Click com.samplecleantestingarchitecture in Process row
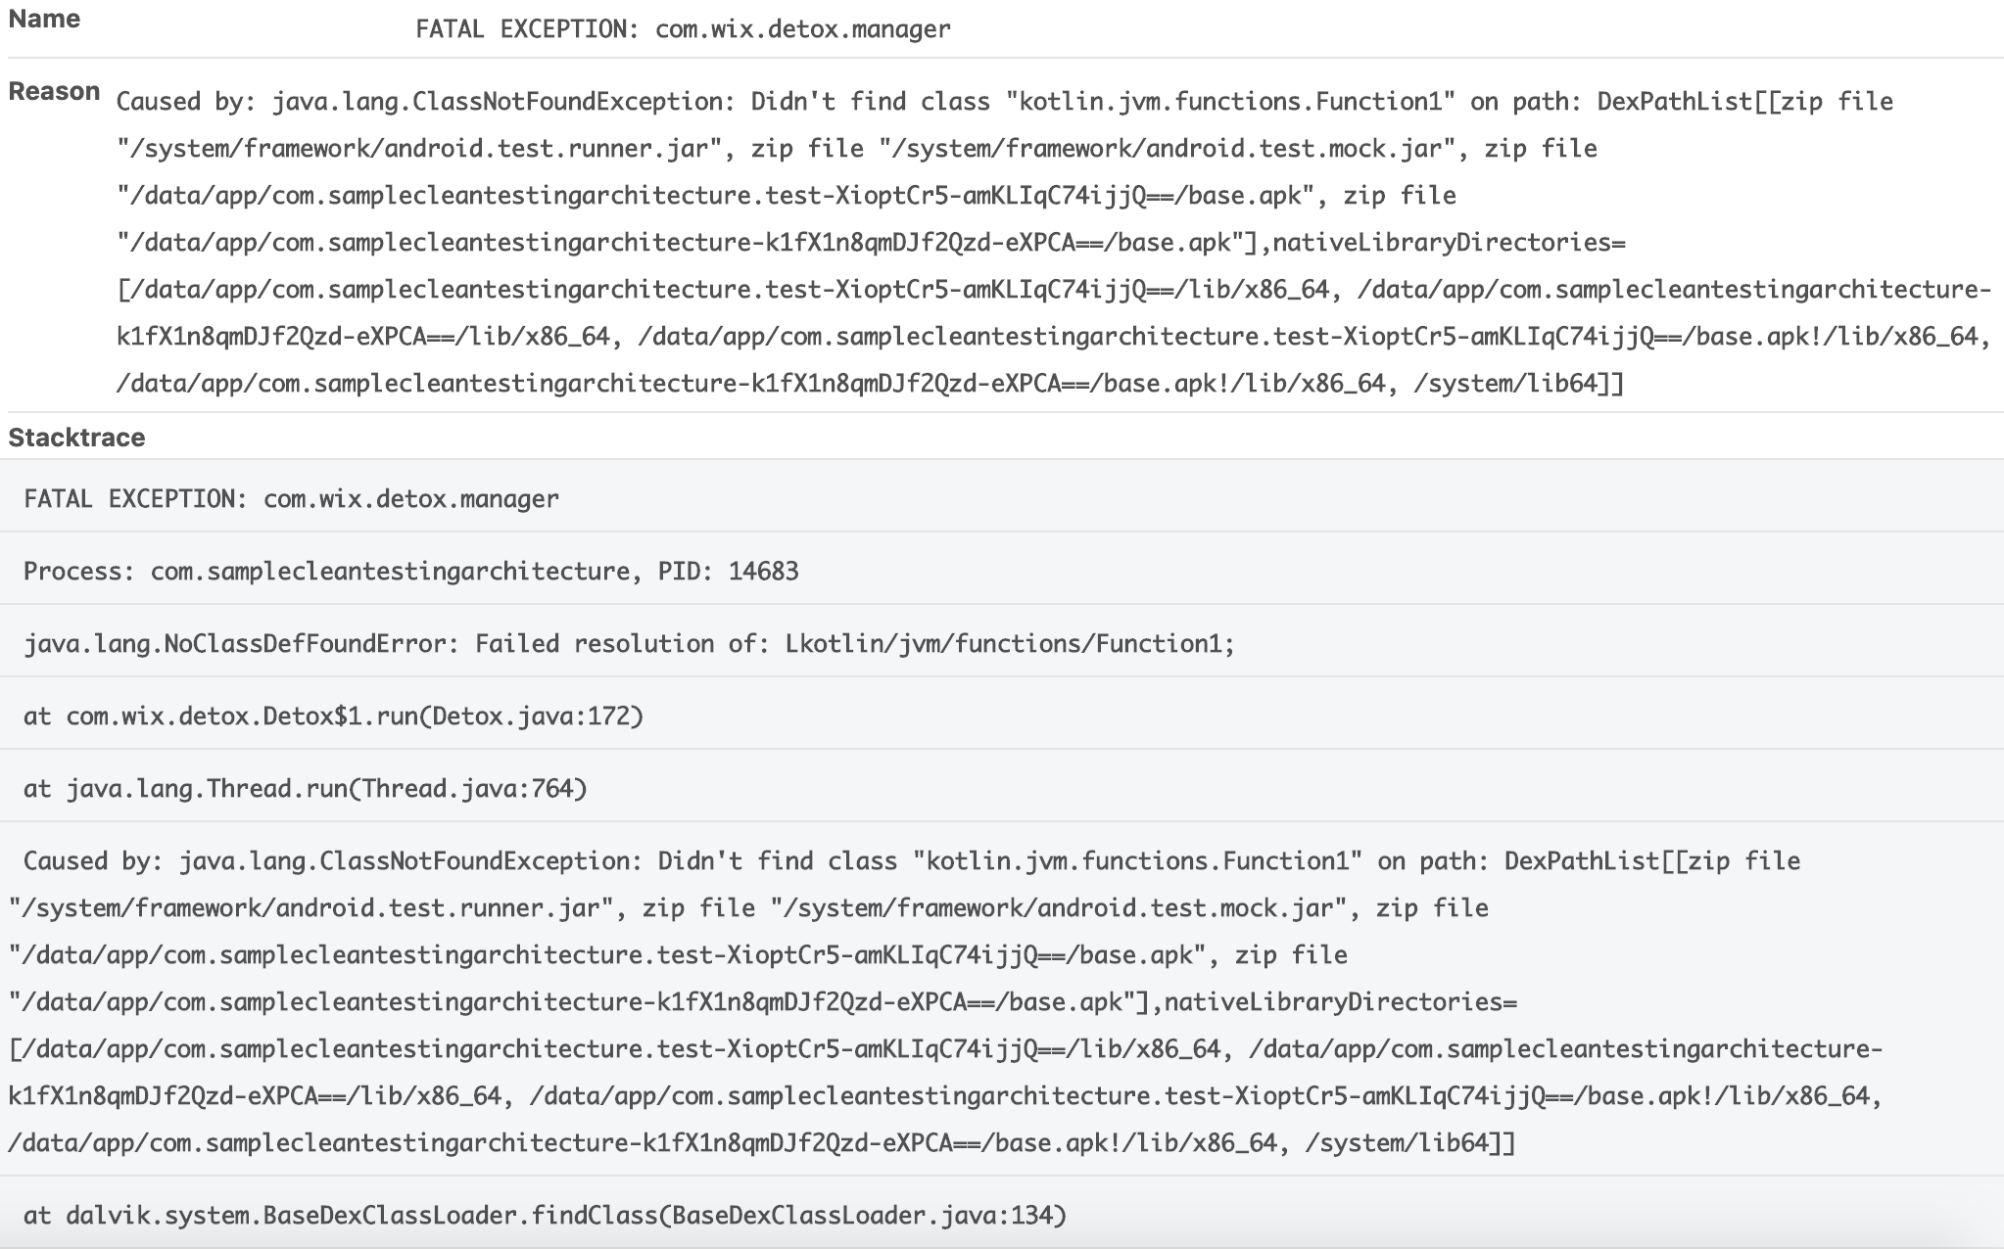This screenshot has width=2004, height=1249. click(x=389, y=571)
